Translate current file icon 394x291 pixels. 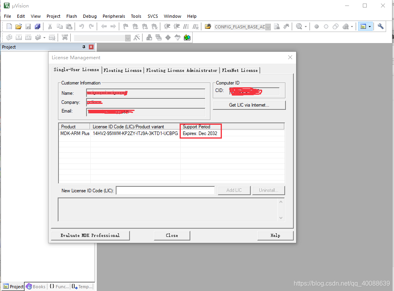[9, 38]
